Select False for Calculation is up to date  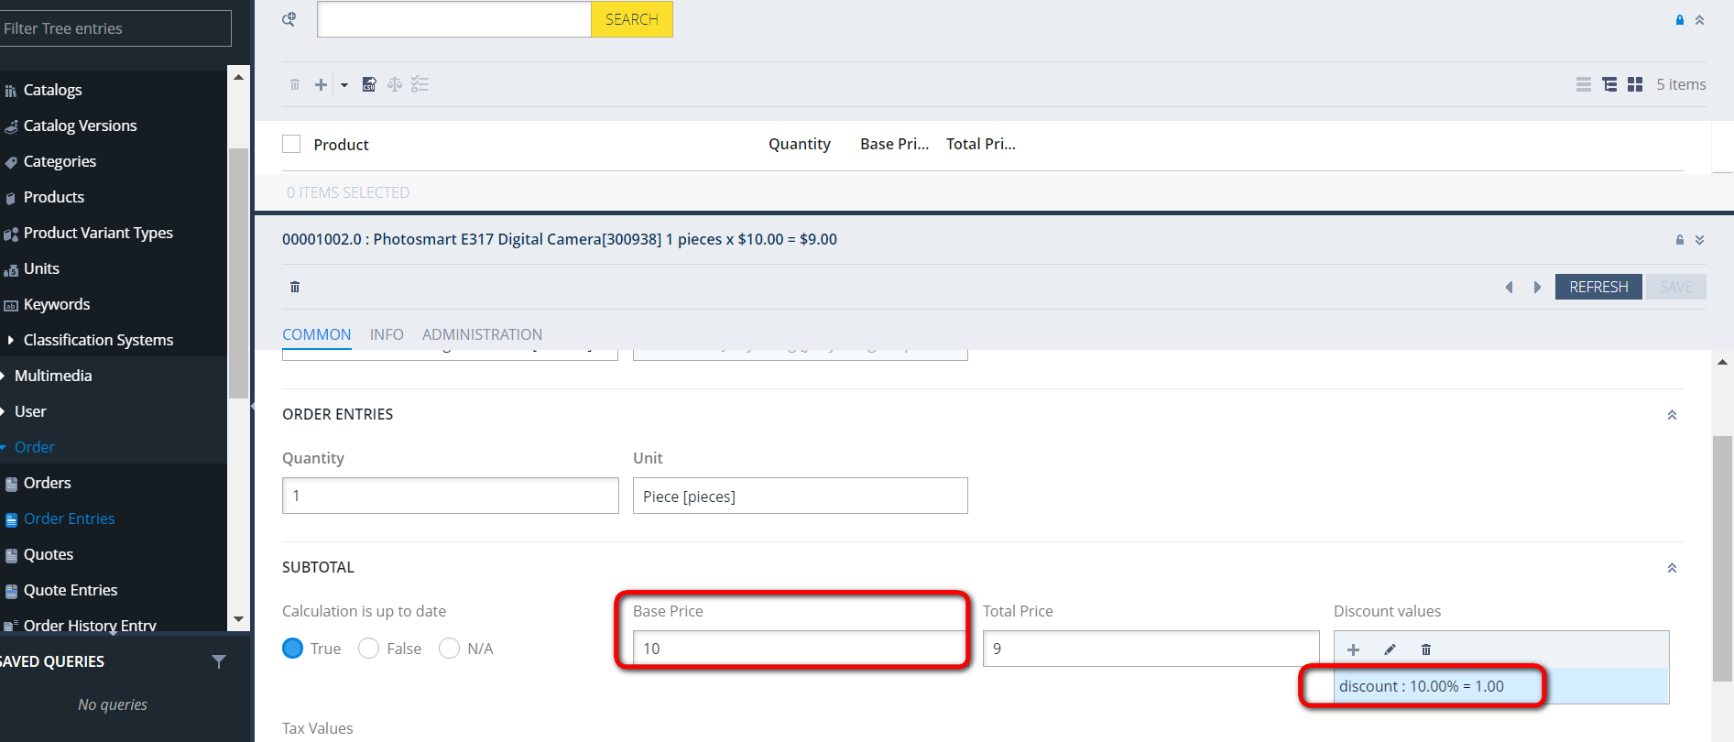pos(369,649)
